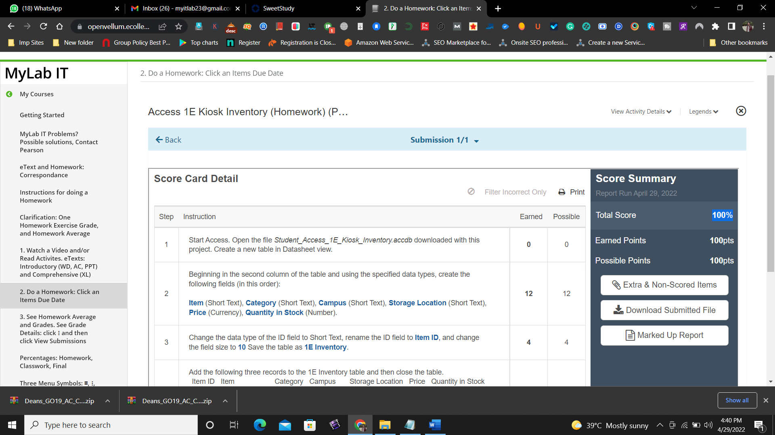Open Top charts bookmark
This screenshot has height=435, width=775.
(x=199, y=43)
